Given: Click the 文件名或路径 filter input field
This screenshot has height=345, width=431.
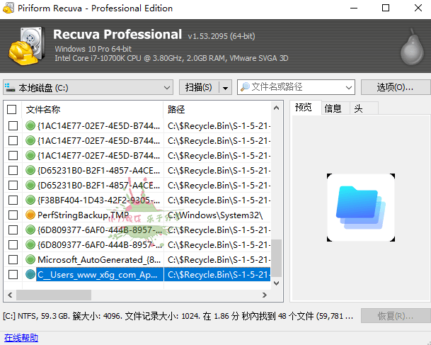Looking at the screenshot, I should (x=296, y=87).
